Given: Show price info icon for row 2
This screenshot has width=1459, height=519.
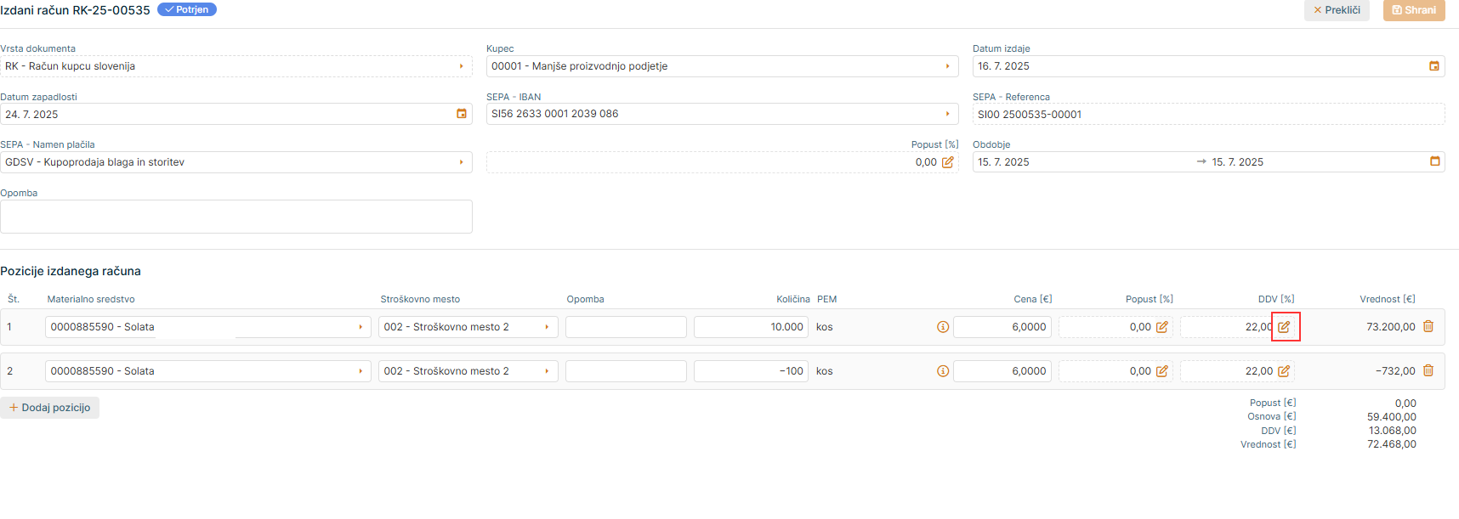Looking at the screenshot, I should pos(943,371).
